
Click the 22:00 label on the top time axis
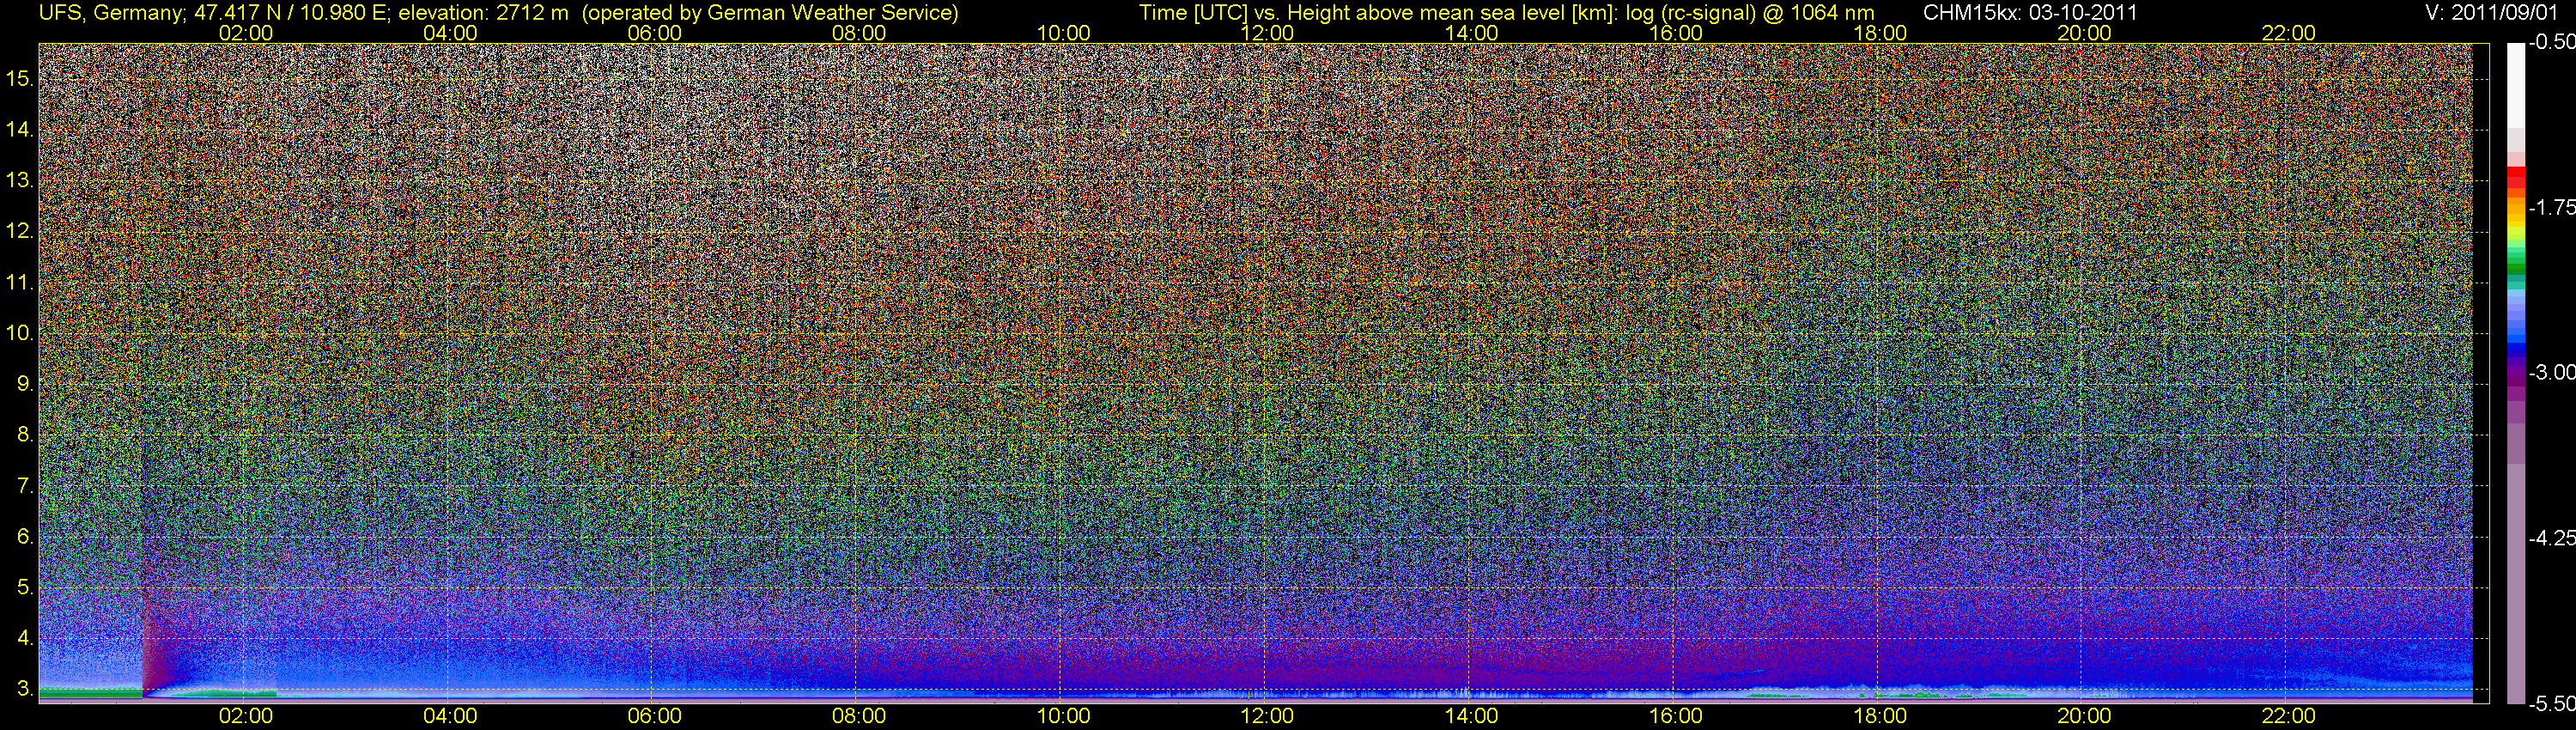[x=2289, y=33]
